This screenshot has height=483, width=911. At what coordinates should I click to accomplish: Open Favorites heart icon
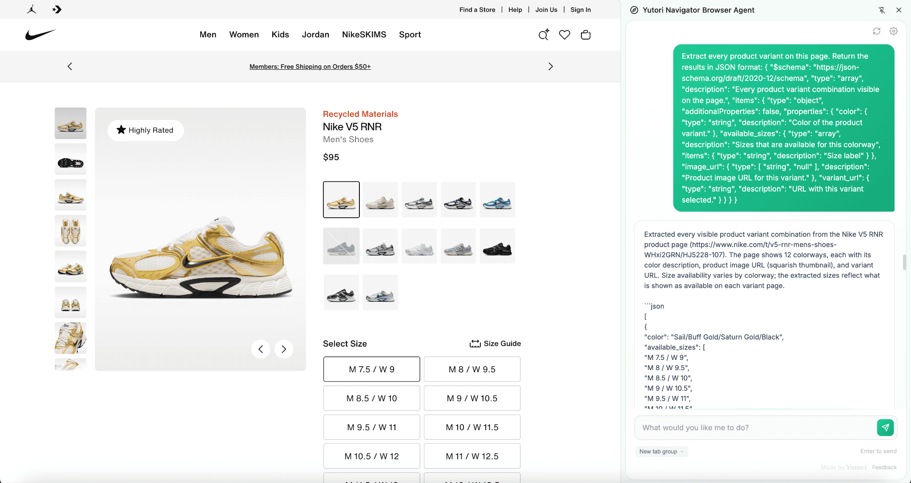click(x=564, y=35)
